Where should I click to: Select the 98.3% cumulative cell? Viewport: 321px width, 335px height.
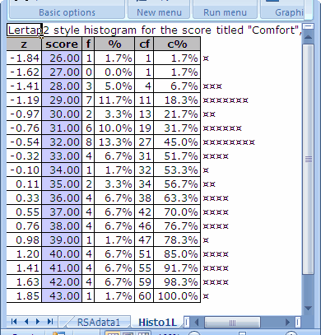coord(177,281)
